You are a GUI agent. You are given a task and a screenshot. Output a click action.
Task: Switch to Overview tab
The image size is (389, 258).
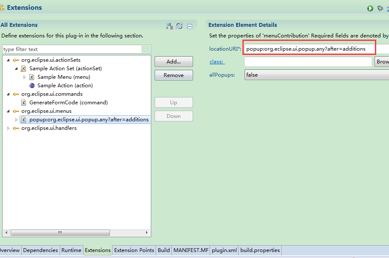coord(9,250)
